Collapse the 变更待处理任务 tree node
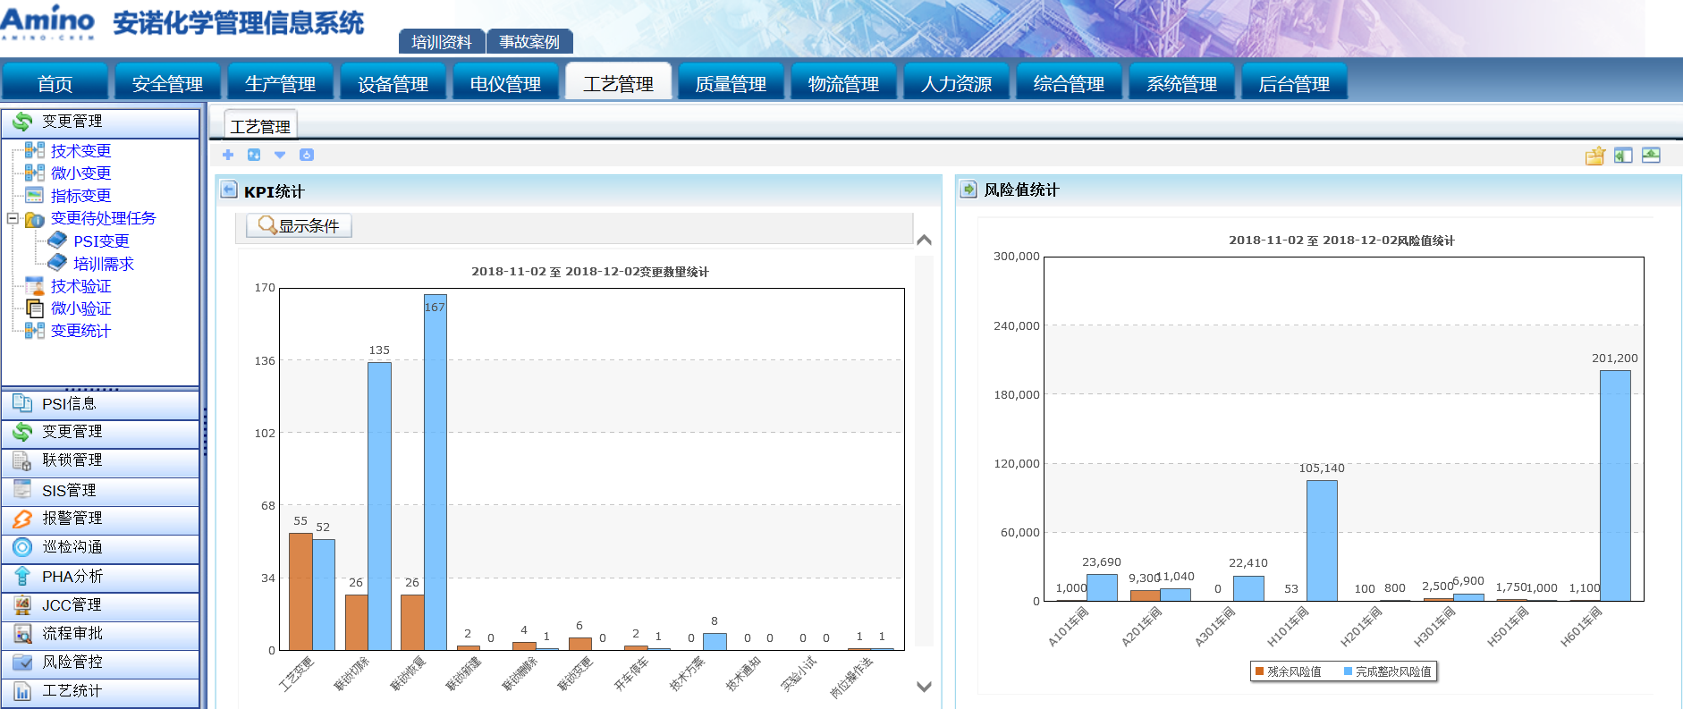The height and width of the screenshot is (709, 1683). pyautogui.click(x=13, y=218)
